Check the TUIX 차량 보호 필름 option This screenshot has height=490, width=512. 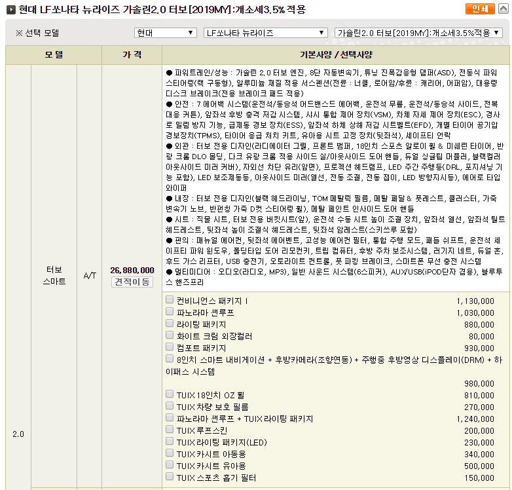point(169,405)
